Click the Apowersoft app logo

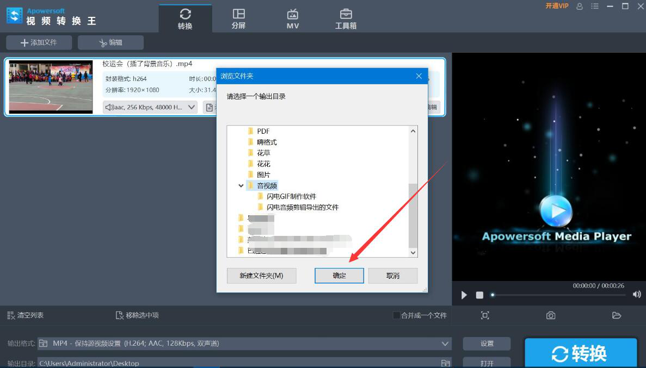click(x=14, y=16)
